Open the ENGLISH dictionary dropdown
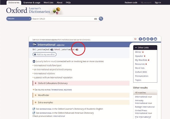Screen dimensions: 170x119 pos(19,19)
